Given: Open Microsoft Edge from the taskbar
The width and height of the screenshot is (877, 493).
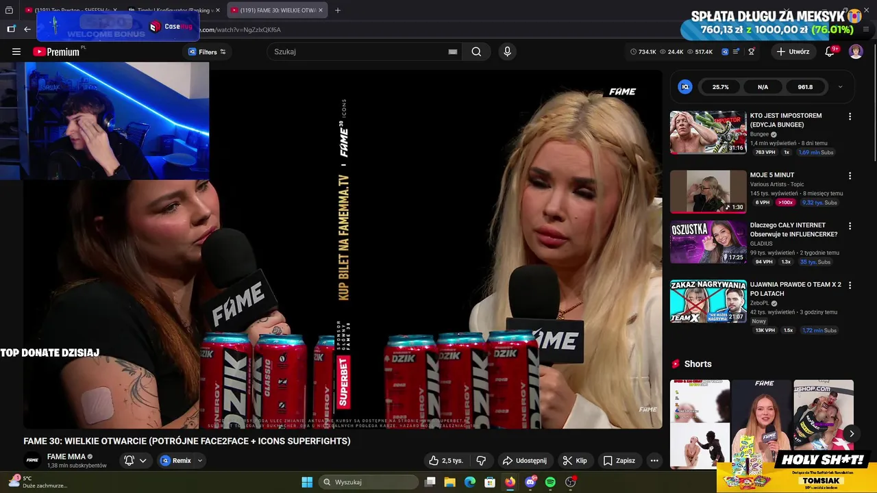Looking at the screenshot, I should 470,482.
